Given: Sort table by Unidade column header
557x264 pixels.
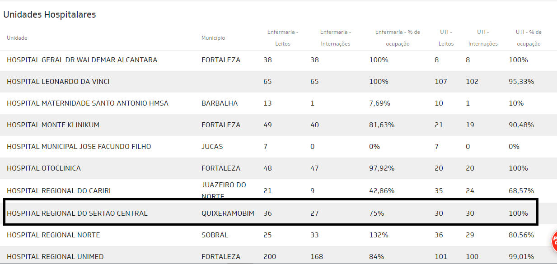Looking at the screenshot, I should (x=17, y=38).
